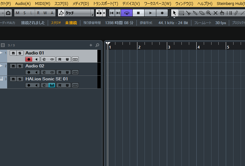Toggle monitor speaker on Audio 01
The image size is (245, 166).
coord(36,59)
